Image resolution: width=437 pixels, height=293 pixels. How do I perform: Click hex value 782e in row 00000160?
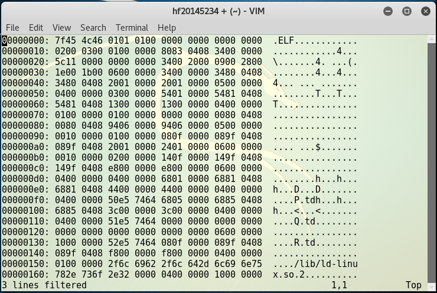click(65, 274)
